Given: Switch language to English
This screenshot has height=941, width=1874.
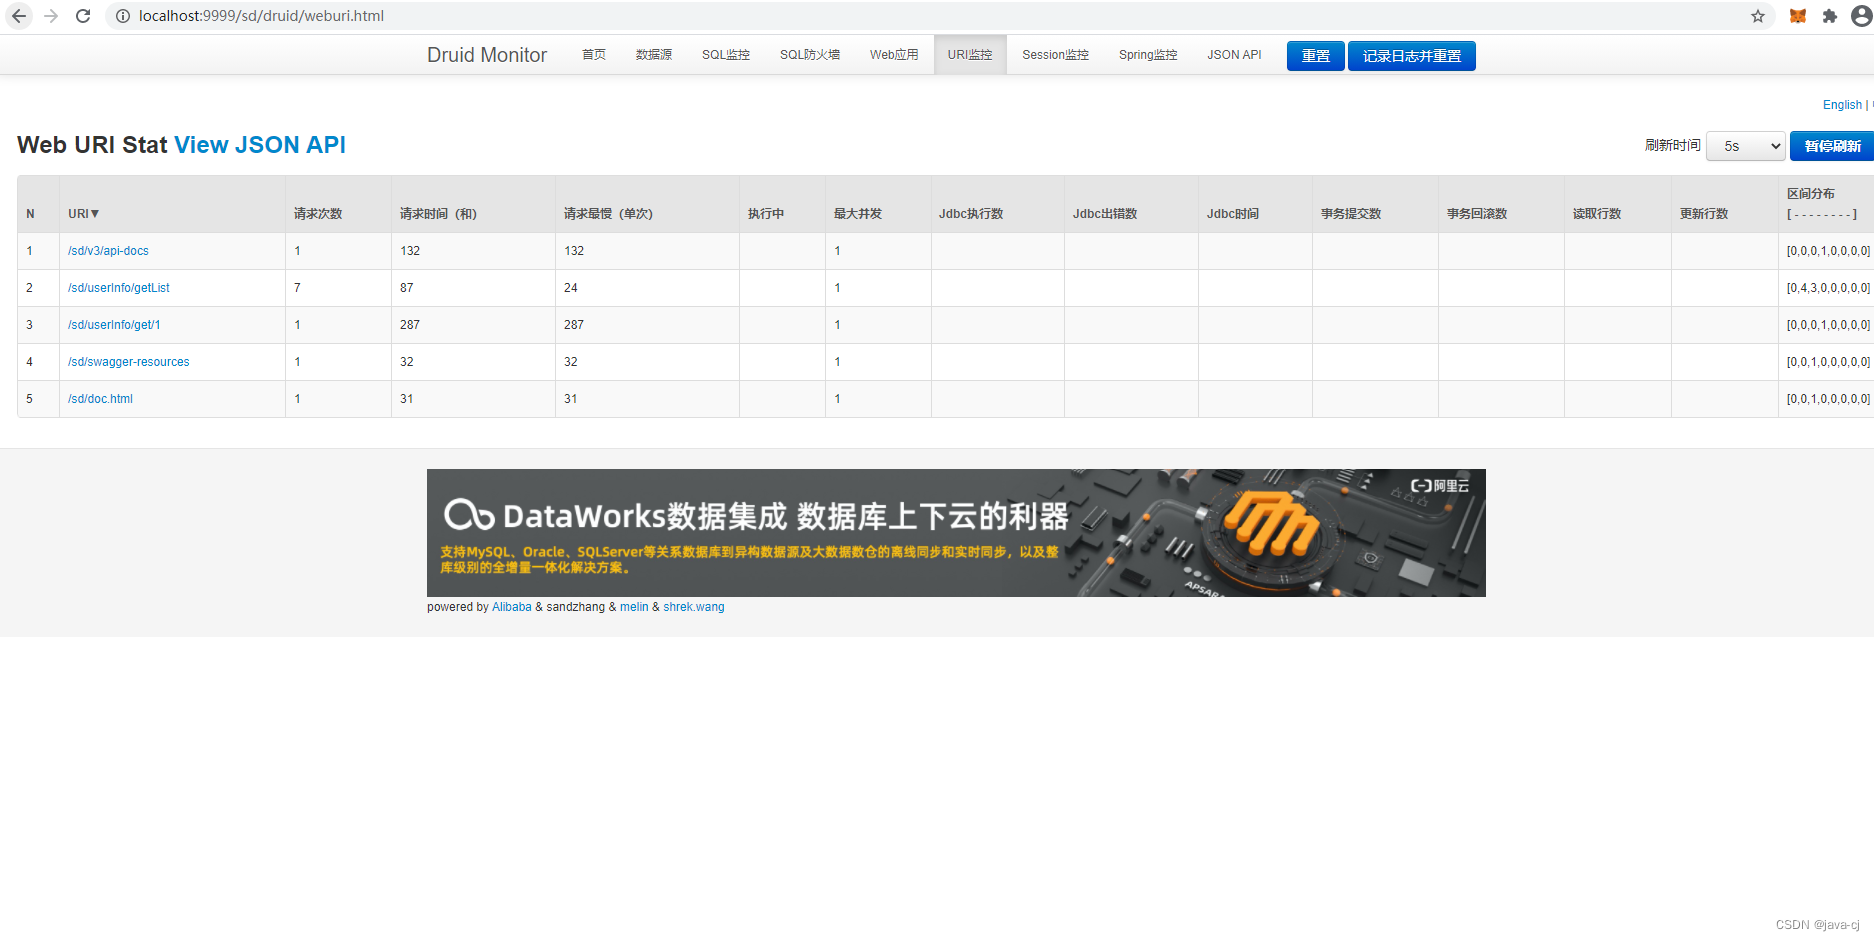Looking at the screenshot, I should 1842,104.
